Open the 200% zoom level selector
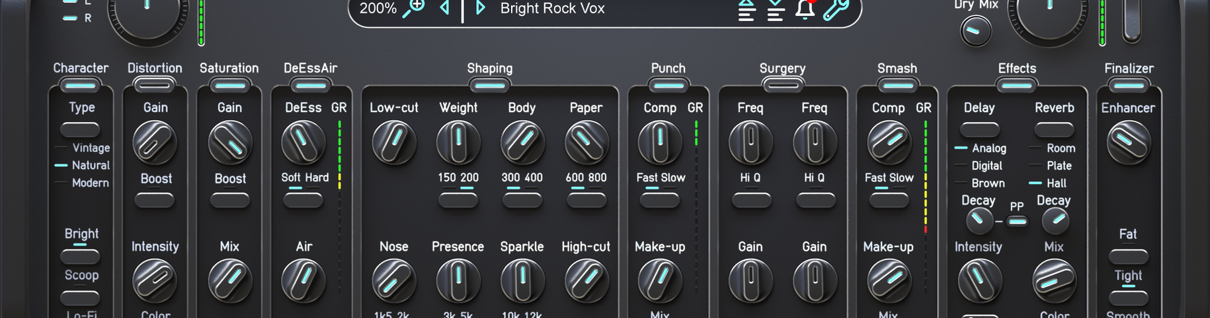Image resolution: width=1210 pixels, height=318 pixels. point(378,9)
